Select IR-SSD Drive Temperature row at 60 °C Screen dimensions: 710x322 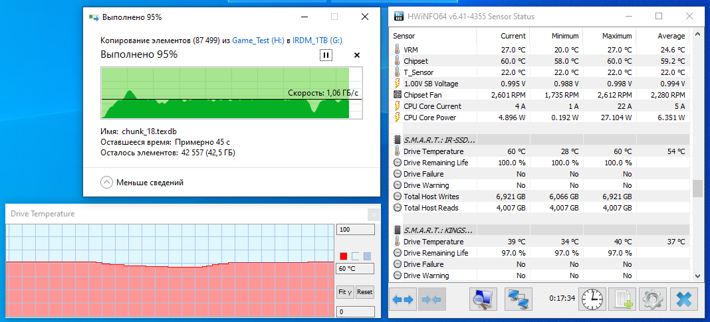pyautogui.click(x=540, y=151)
